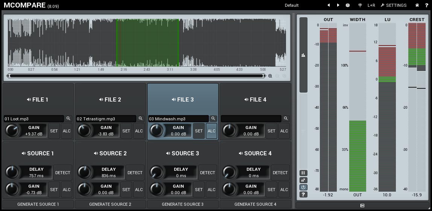Collapse the meter panel using the bottom bar

tap(362, 205)
